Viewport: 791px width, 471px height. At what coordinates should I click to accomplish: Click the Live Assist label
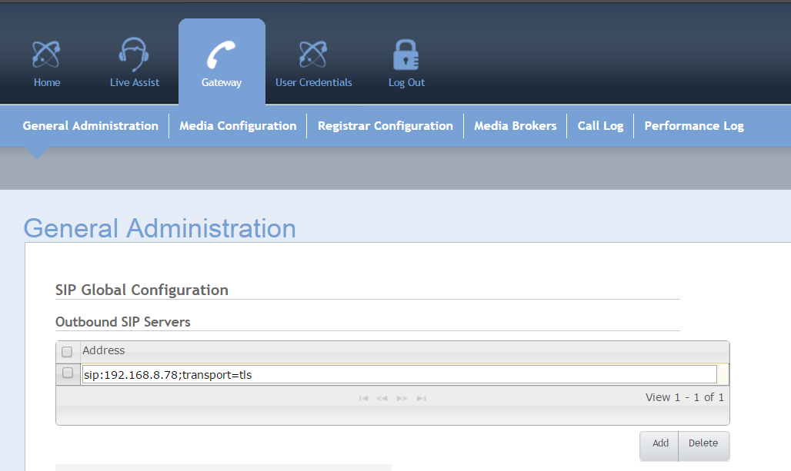click(x=135, y=83)
